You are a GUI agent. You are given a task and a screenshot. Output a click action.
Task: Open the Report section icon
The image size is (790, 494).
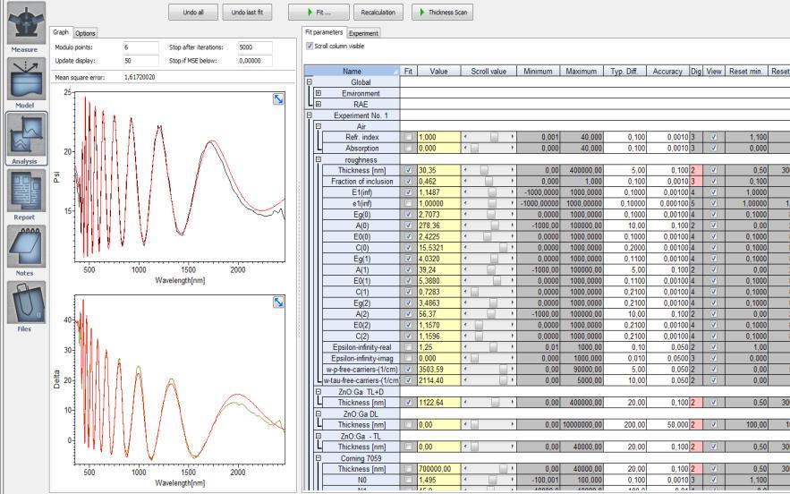point(26,191)
